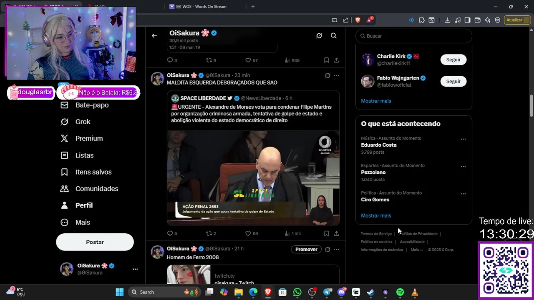Open Steam from the taskbar

pyautogui.click(x=370, y=292)
